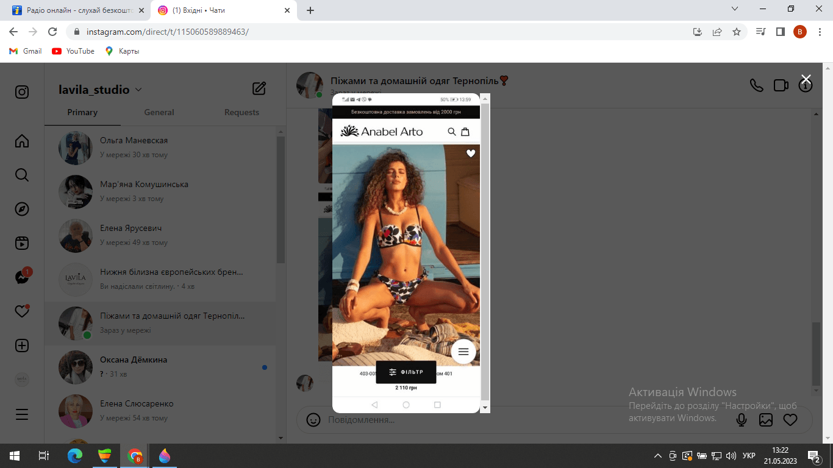The image size is (833, 468).
Task: Start an audio call
Action: coord(756,85)
